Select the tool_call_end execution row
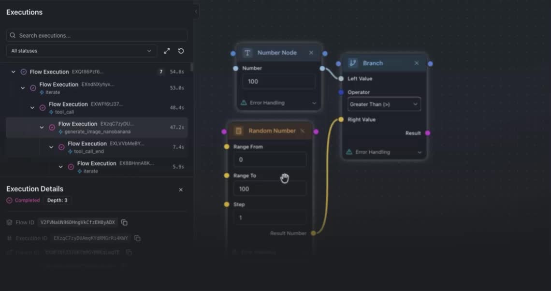This screenshot has width=551, height=291. 105,147
